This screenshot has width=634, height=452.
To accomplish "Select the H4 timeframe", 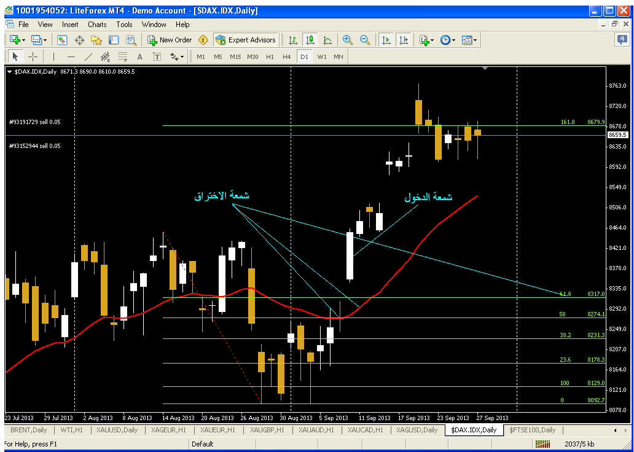I will coord(287,56).
